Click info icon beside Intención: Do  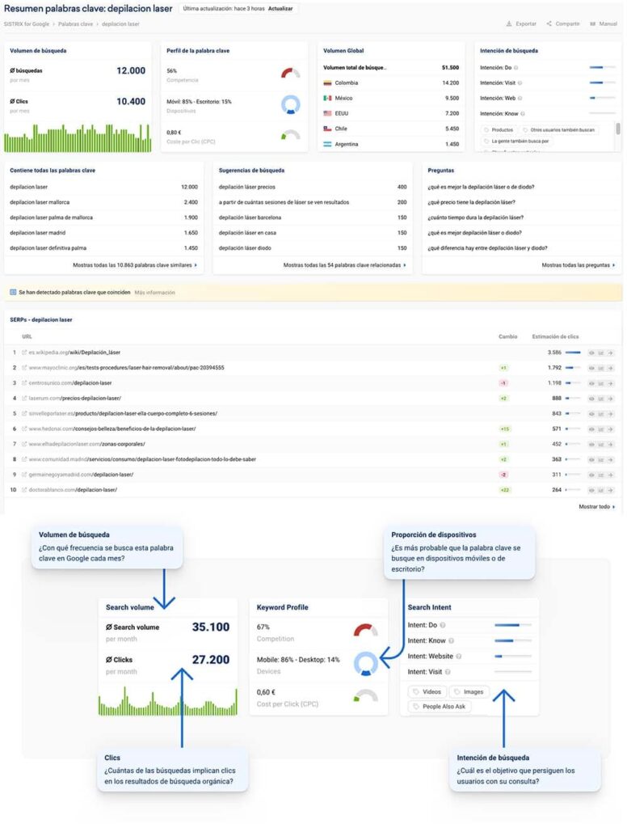click(515, 68)
